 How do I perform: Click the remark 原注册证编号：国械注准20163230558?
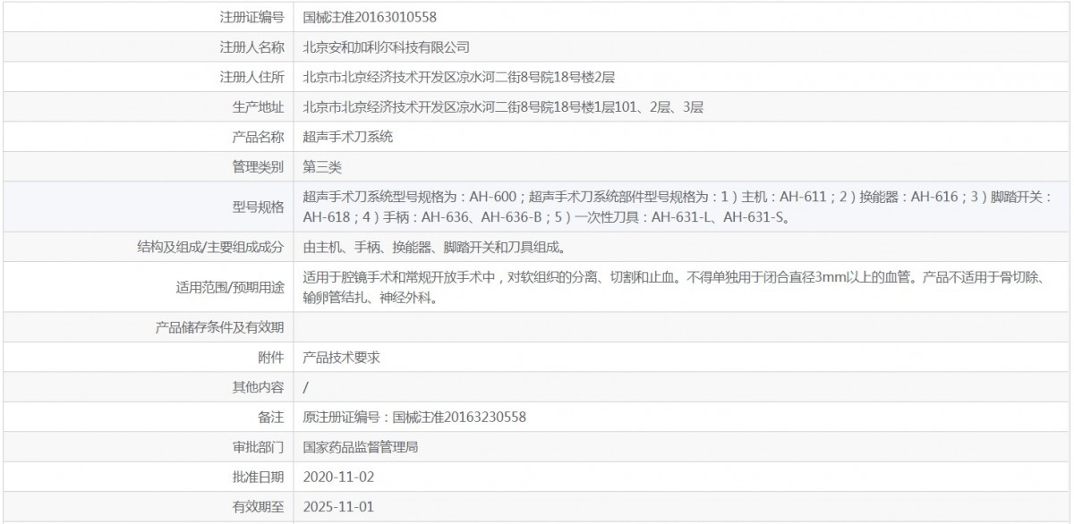pos(414,417)
